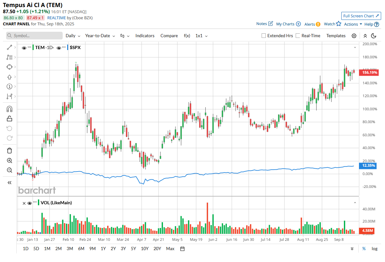Toggle visibility of the TEM series
This screenshot has width=385, height=262.
24,48
